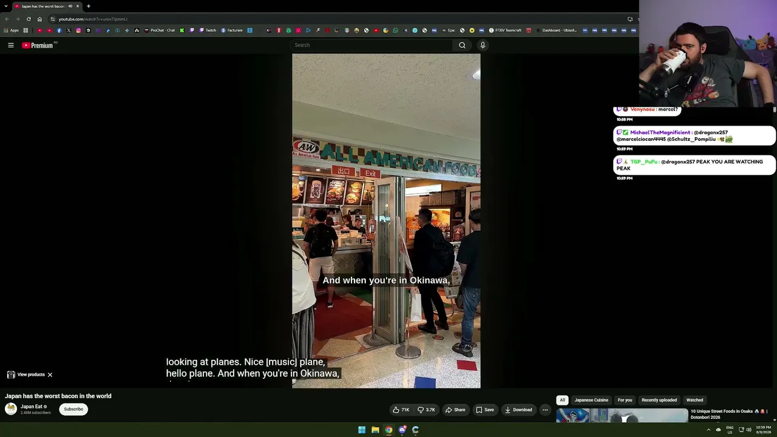The image size is (777, 437).
Task: Open Google Chrome from the taskbar
Action: (388, 430)
